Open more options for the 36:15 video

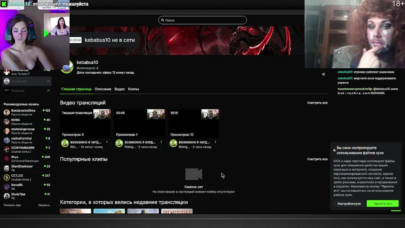pos(215,142)
